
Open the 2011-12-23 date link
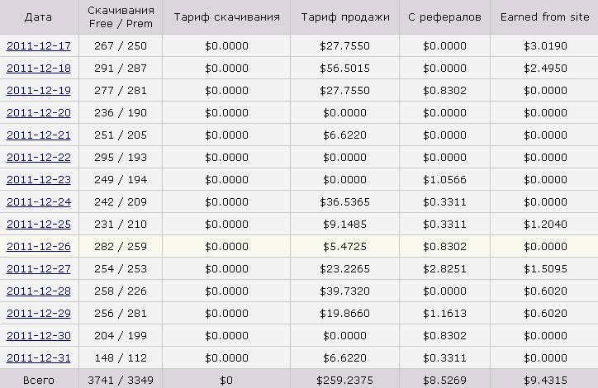(x=39, y=180)
